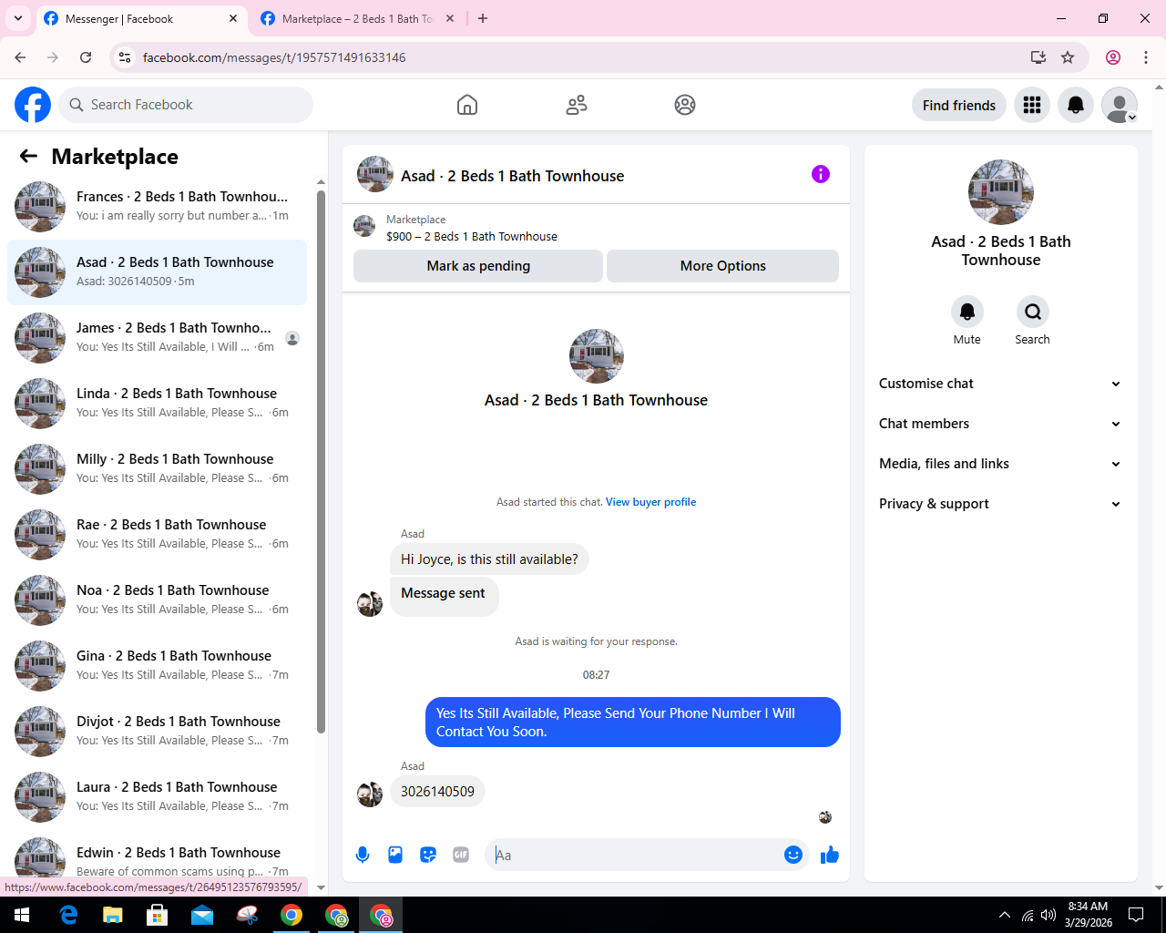Screen dimensions: 1166x933
Task: Open James conversation in list
Action: [x=157, y=338]
